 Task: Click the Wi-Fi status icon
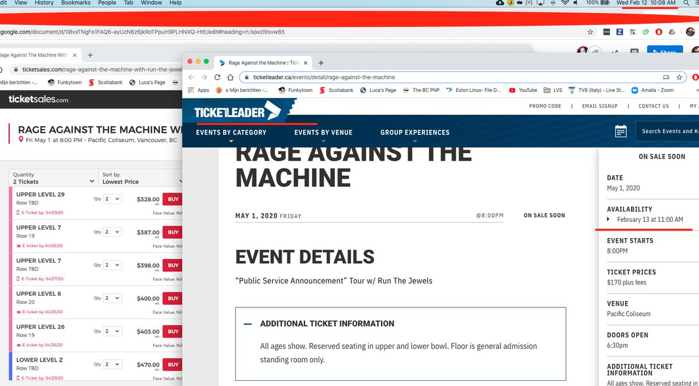564,3
